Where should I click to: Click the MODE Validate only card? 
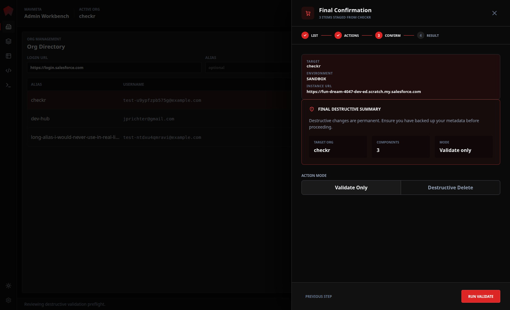pos(464,146)
